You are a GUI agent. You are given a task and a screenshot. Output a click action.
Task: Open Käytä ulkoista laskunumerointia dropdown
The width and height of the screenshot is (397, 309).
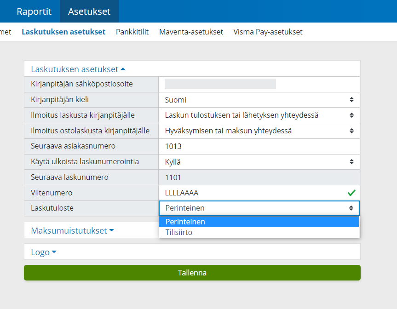pyautogui.click(x=259, y=162)
